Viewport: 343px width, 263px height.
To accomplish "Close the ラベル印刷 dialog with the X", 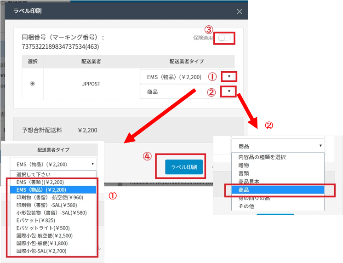I will pos(239,11).
